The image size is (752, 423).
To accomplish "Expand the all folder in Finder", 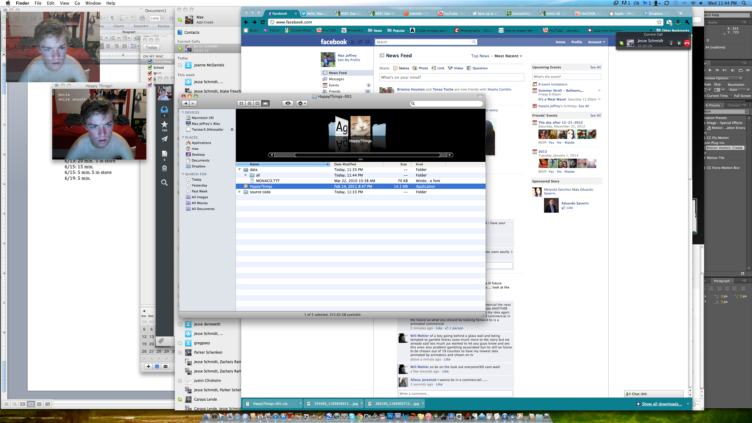I will pos(246,175).
